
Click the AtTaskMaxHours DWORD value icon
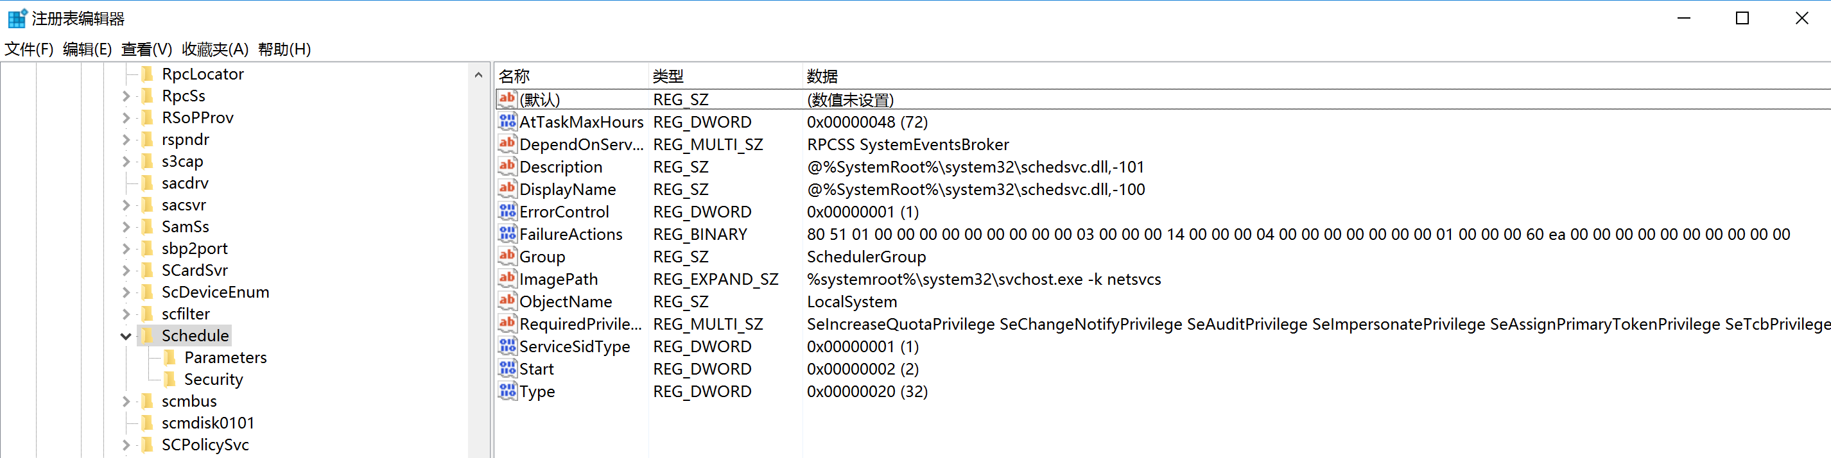(x=507, y=122)
